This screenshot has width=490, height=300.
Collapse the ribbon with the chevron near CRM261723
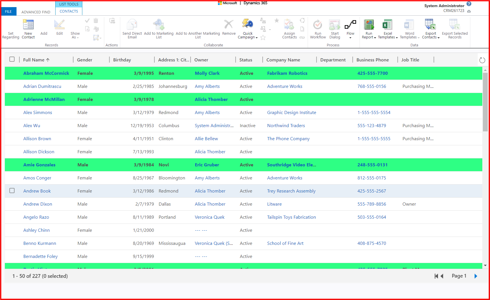(469, 11)
